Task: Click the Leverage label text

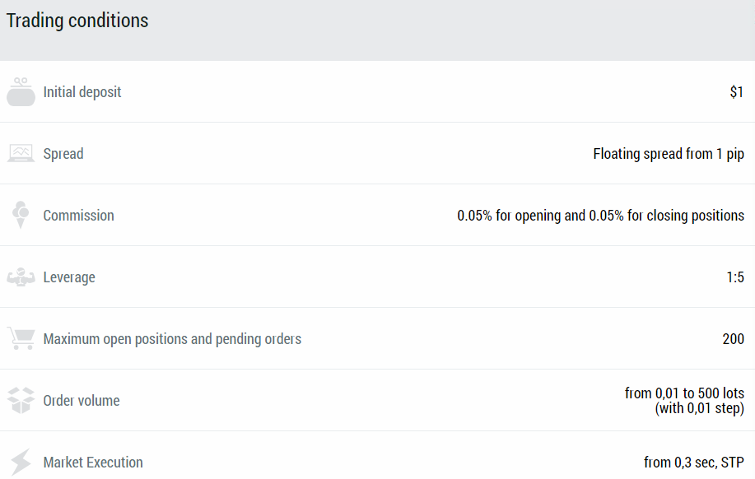Action: pos(69,277)
